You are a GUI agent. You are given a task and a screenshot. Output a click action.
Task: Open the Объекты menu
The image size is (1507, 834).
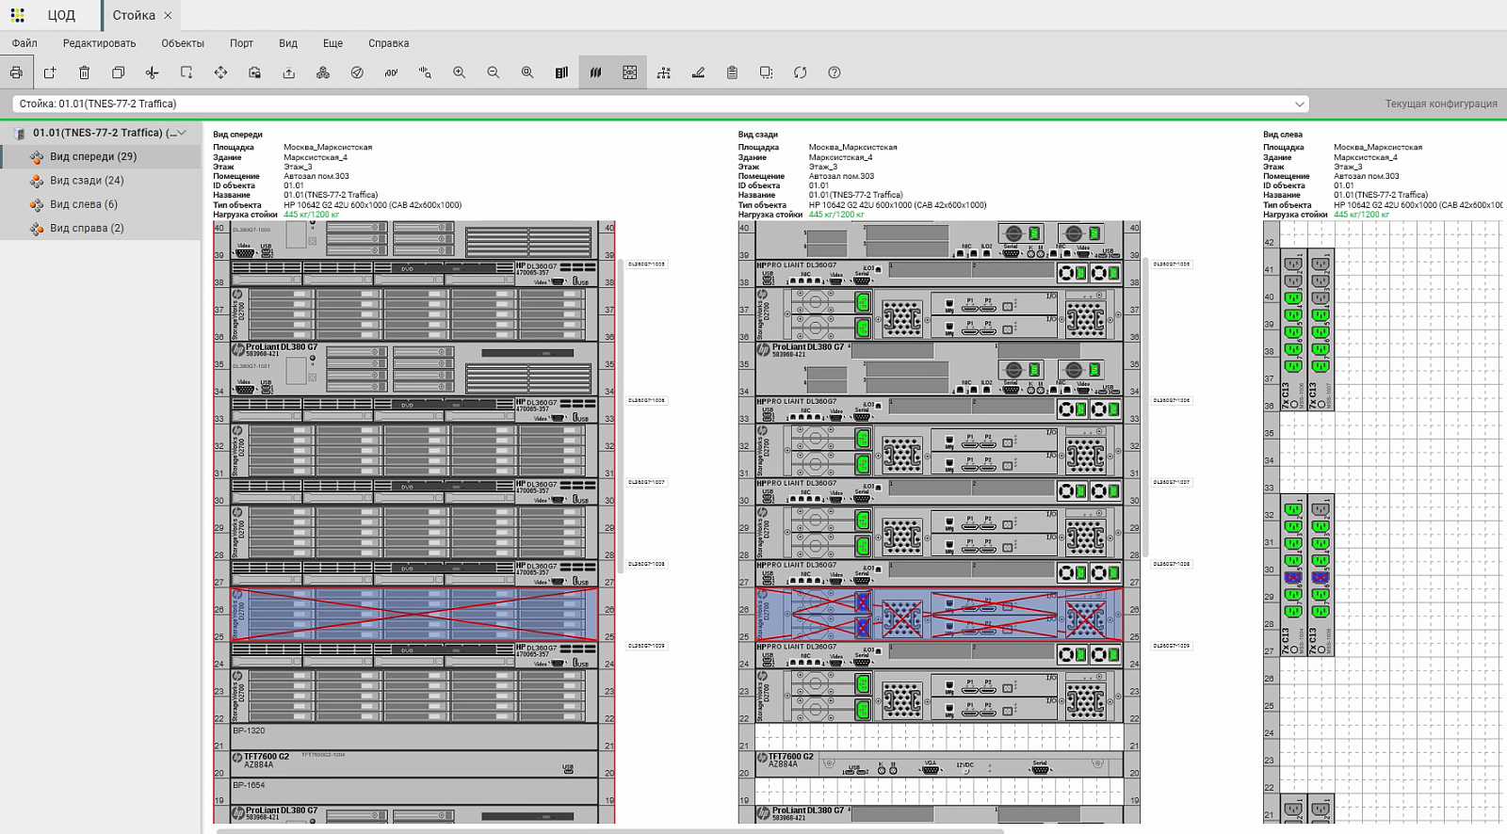[x=183, y=43]
